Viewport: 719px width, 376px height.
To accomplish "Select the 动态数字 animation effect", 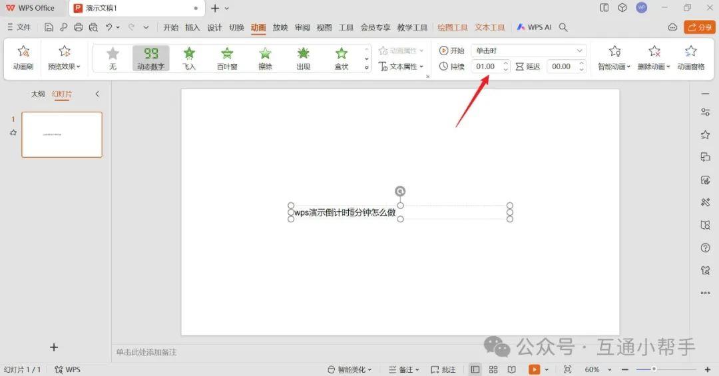I will pyautogui.click(x=151, y=59).
